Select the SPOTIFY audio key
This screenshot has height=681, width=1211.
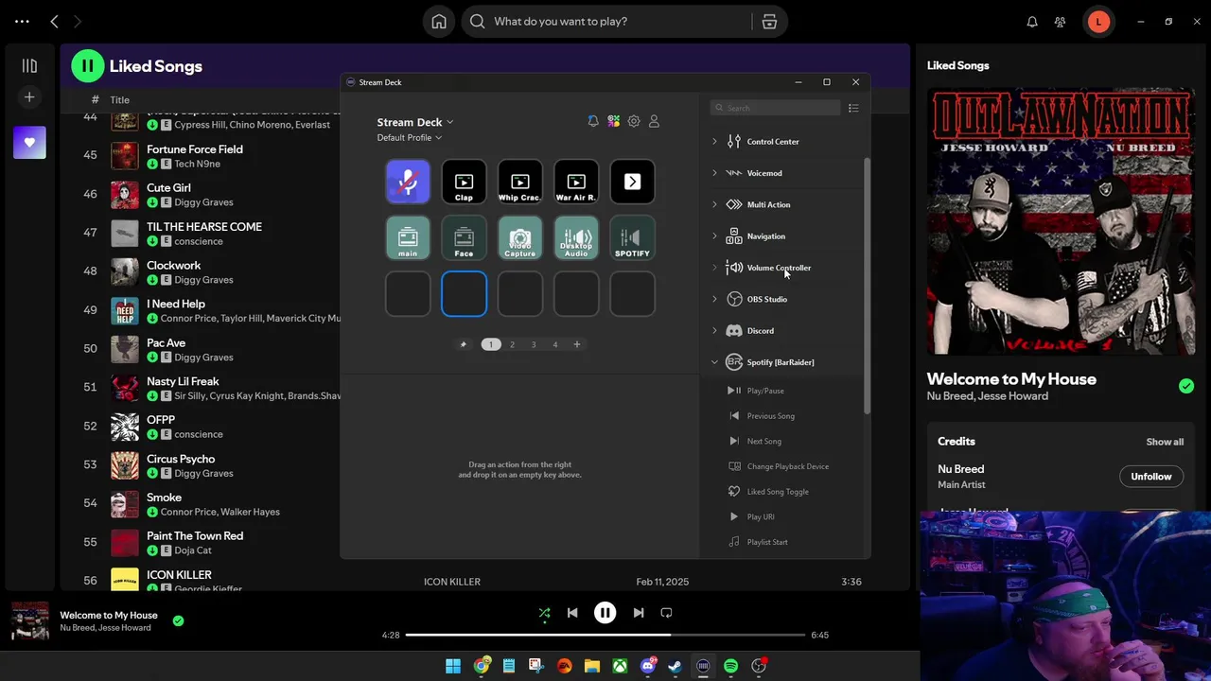632,237
